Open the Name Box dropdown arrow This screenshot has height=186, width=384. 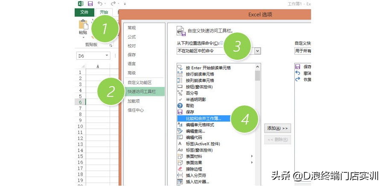[x=107, y=56]
